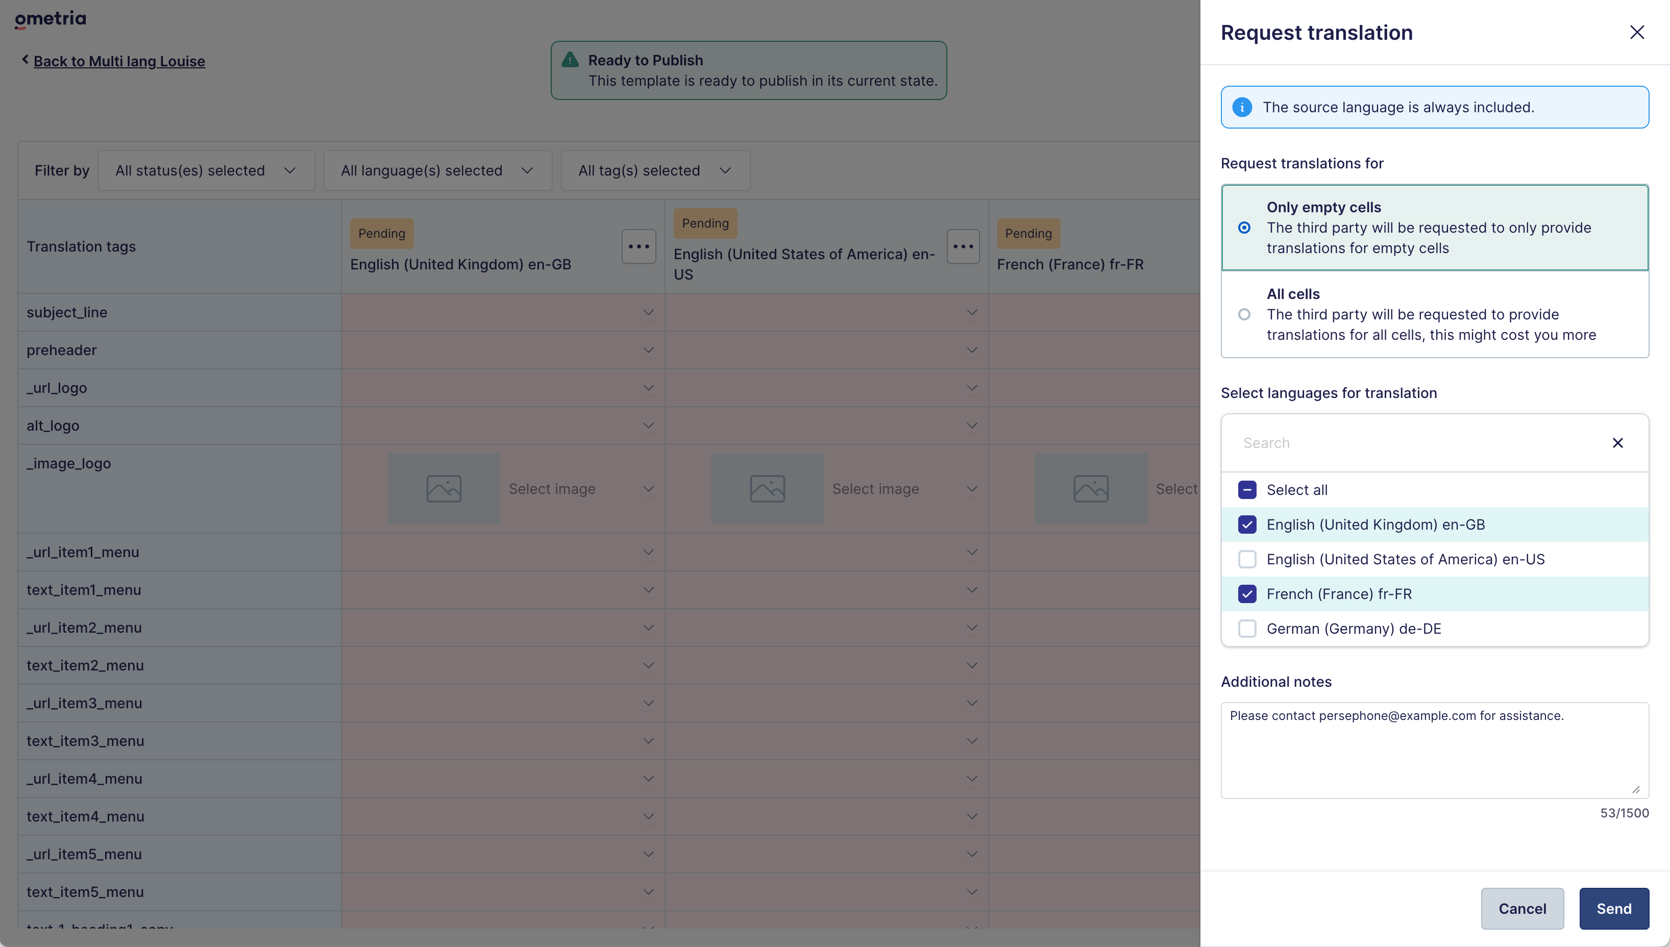
Task: Click the info icon in source language notice
Action: coord(1242,107)
